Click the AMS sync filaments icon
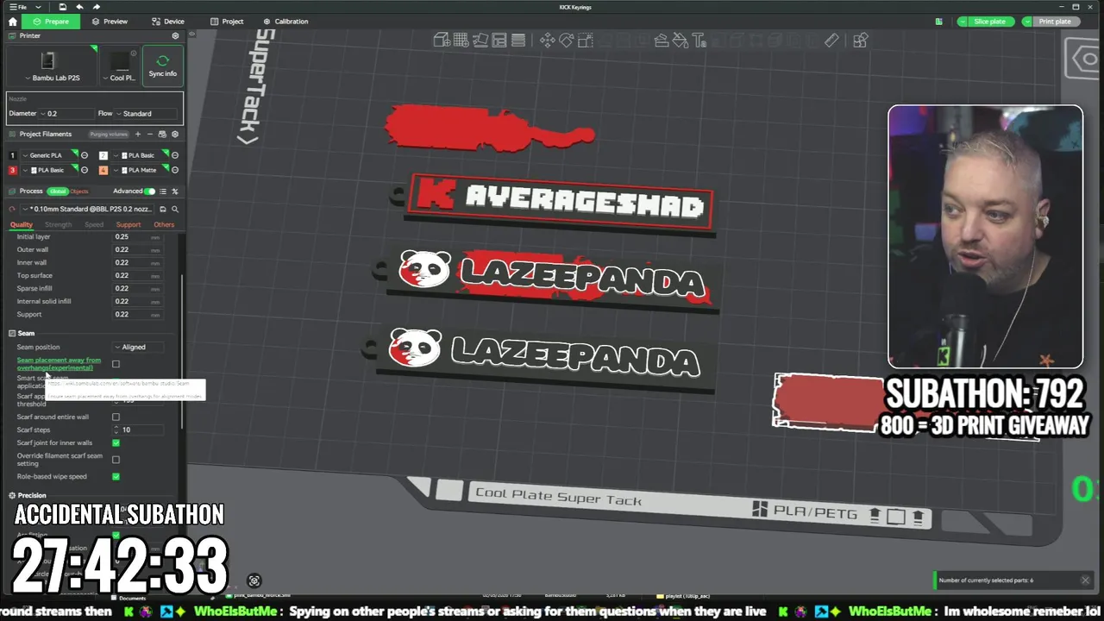This screenshot has width=1104, height=621. tap(162, 135)
